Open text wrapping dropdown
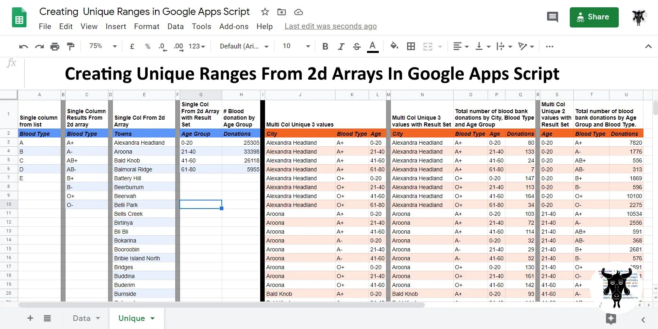The image size is (658, 329). point(505,46)
